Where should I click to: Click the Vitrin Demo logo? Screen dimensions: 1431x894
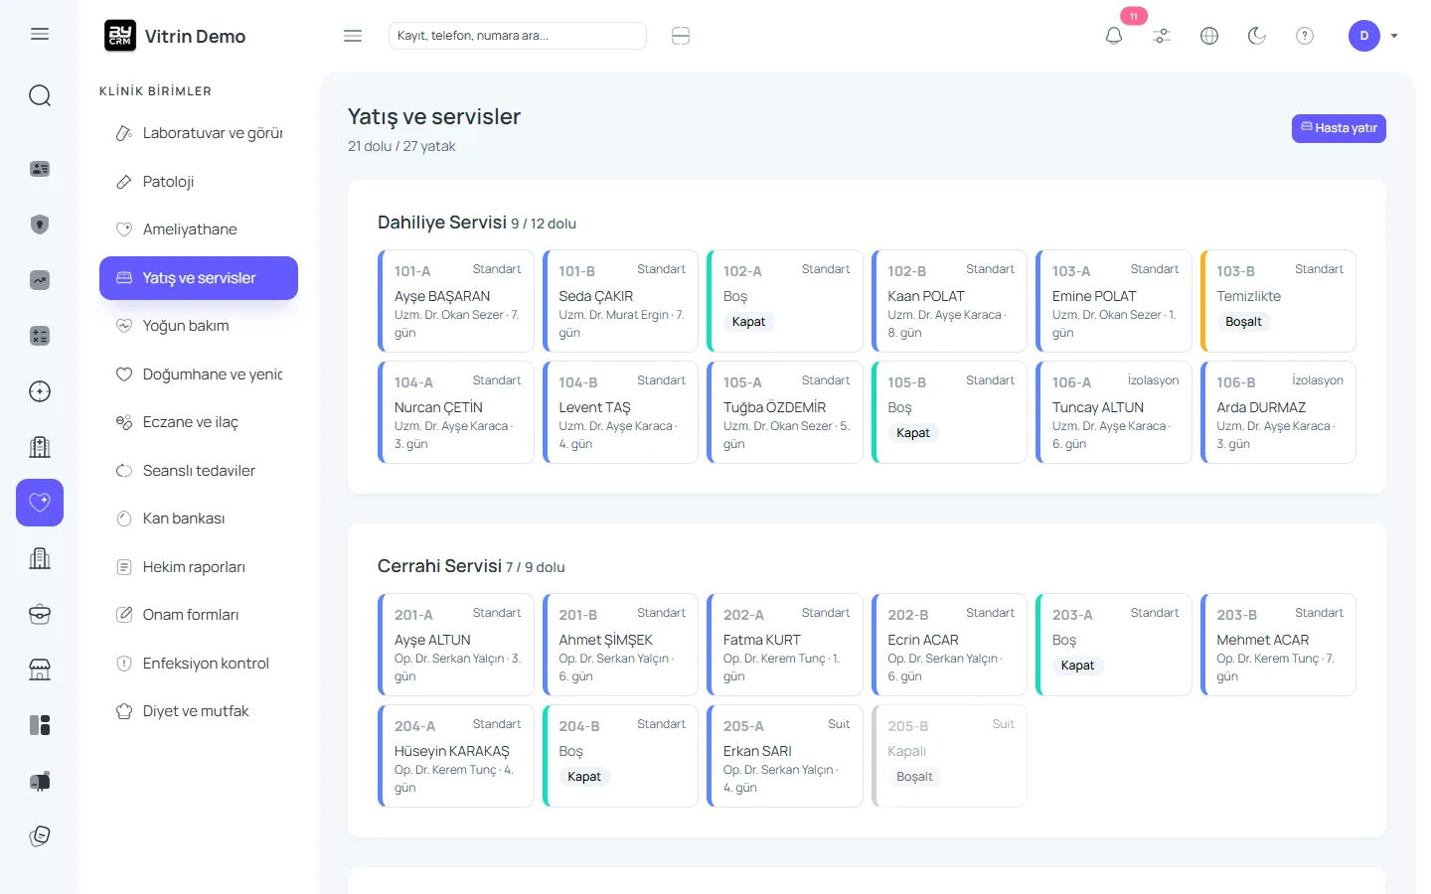(175, 36)
